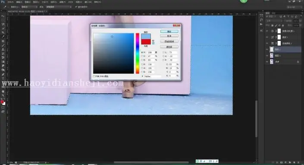This screenshot has width=304, height=165.
Task: Click the red foreground color swatch in toolbar
Action: 2,102
